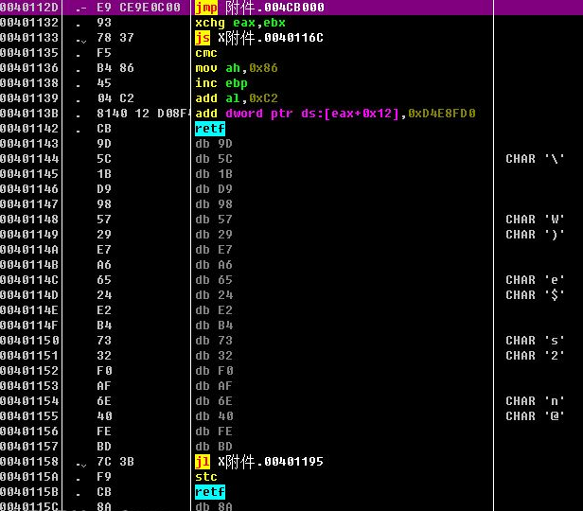
Task: Select the cmc instruction line
Action: tap(206, 53)
